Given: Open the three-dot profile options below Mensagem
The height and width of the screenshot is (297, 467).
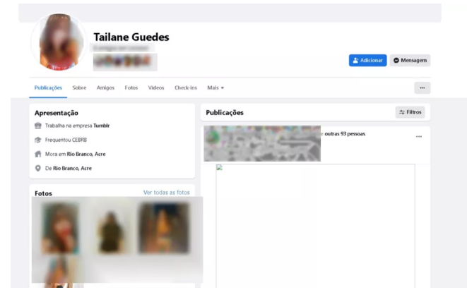Looking at the screenshot, I should click(422, 88).
